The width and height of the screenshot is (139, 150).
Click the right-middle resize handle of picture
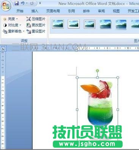tap(118, 110)
